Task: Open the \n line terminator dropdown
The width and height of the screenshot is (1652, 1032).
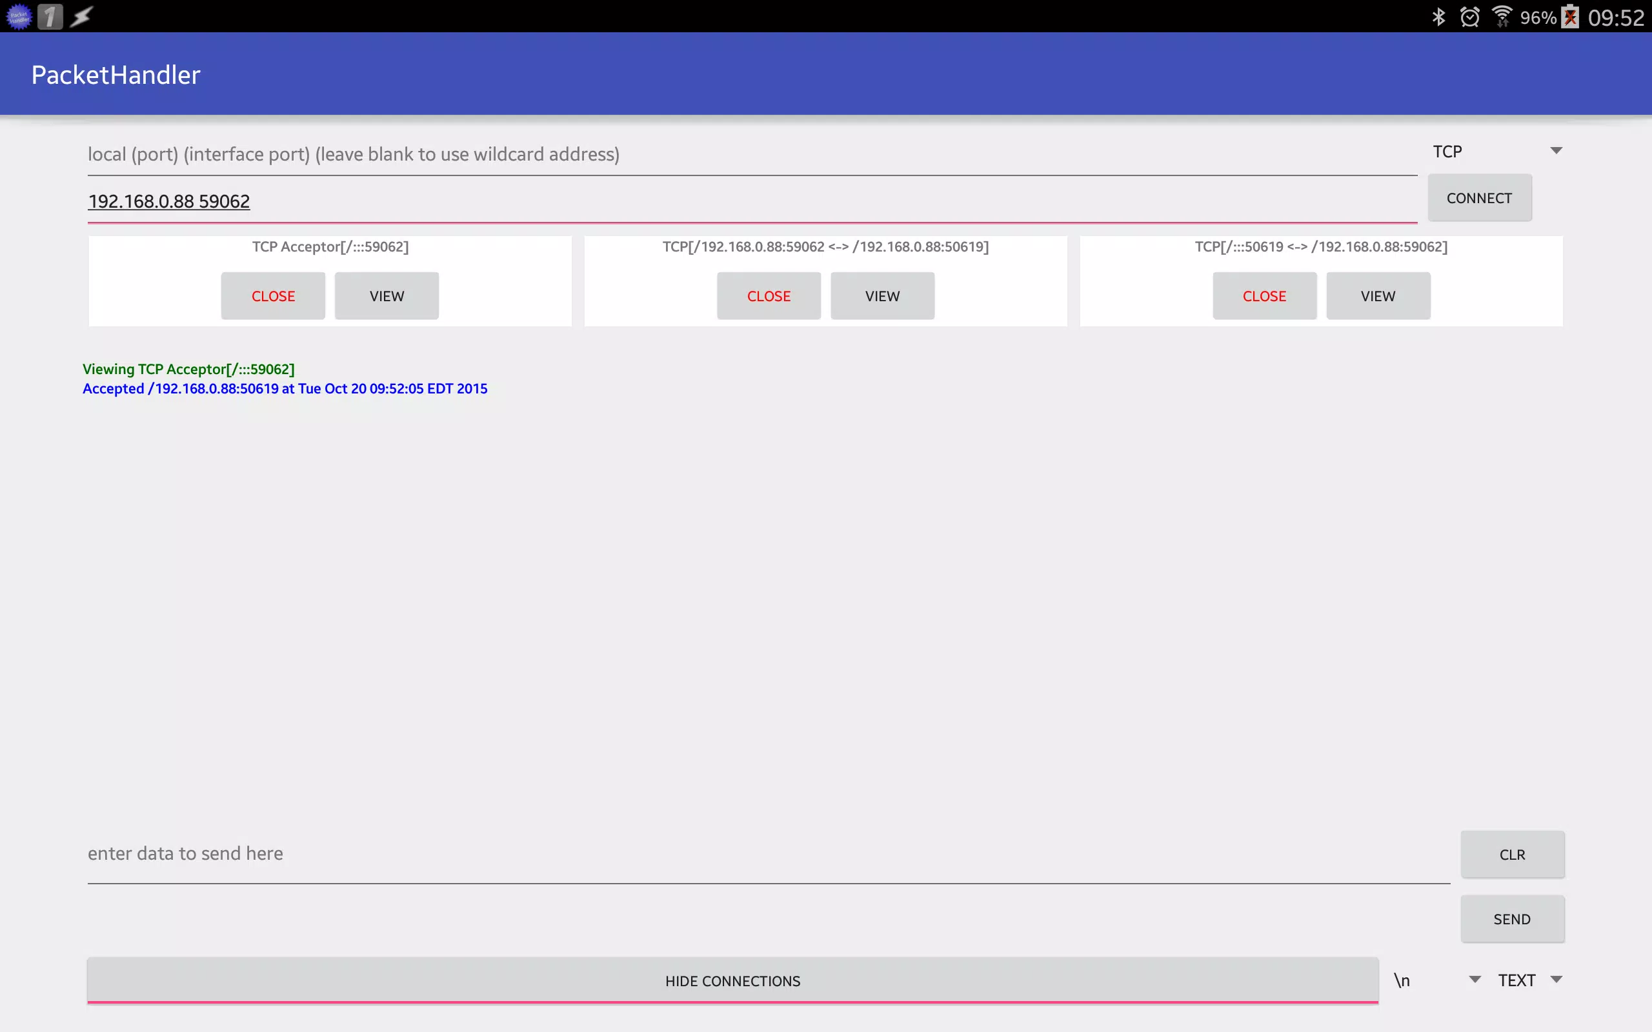Action: pos(1437,980)
